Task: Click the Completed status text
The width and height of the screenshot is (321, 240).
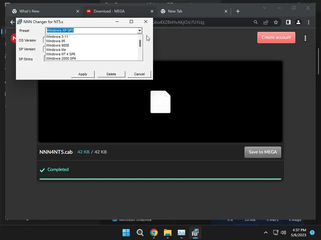Action: [x=58, y=169]
